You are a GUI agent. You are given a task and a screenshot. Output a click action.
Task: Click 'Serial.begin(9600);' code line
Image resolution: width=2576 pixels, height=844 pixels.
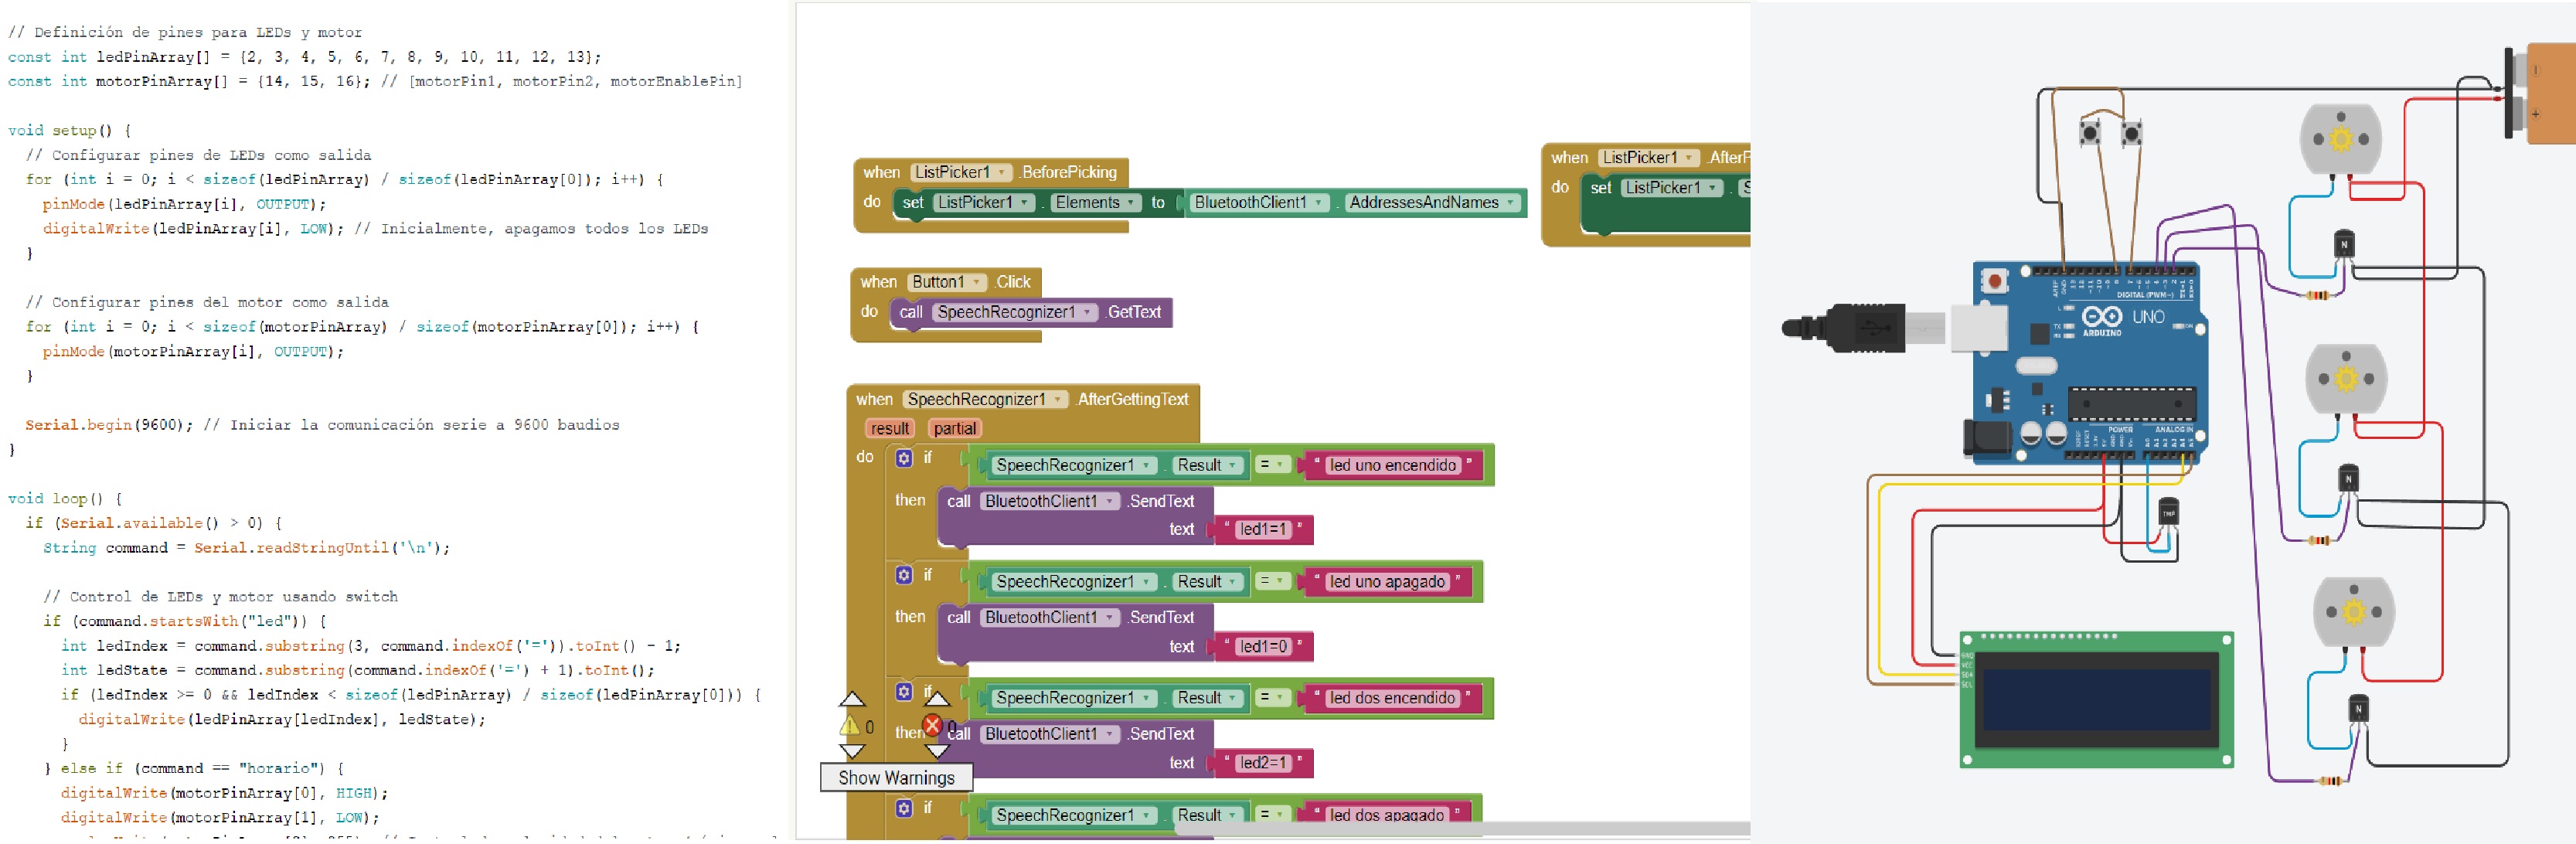tap(110, 425)
